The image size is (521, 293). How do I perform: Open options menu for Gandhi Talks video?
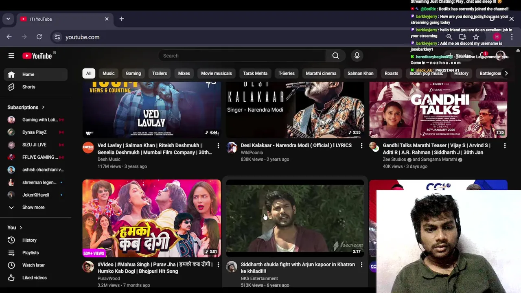505,146
